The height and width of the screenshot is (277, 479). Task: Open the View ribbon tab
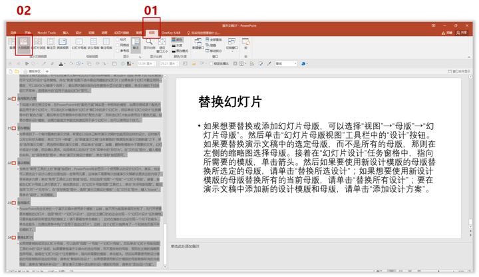[x=152, y=32]
